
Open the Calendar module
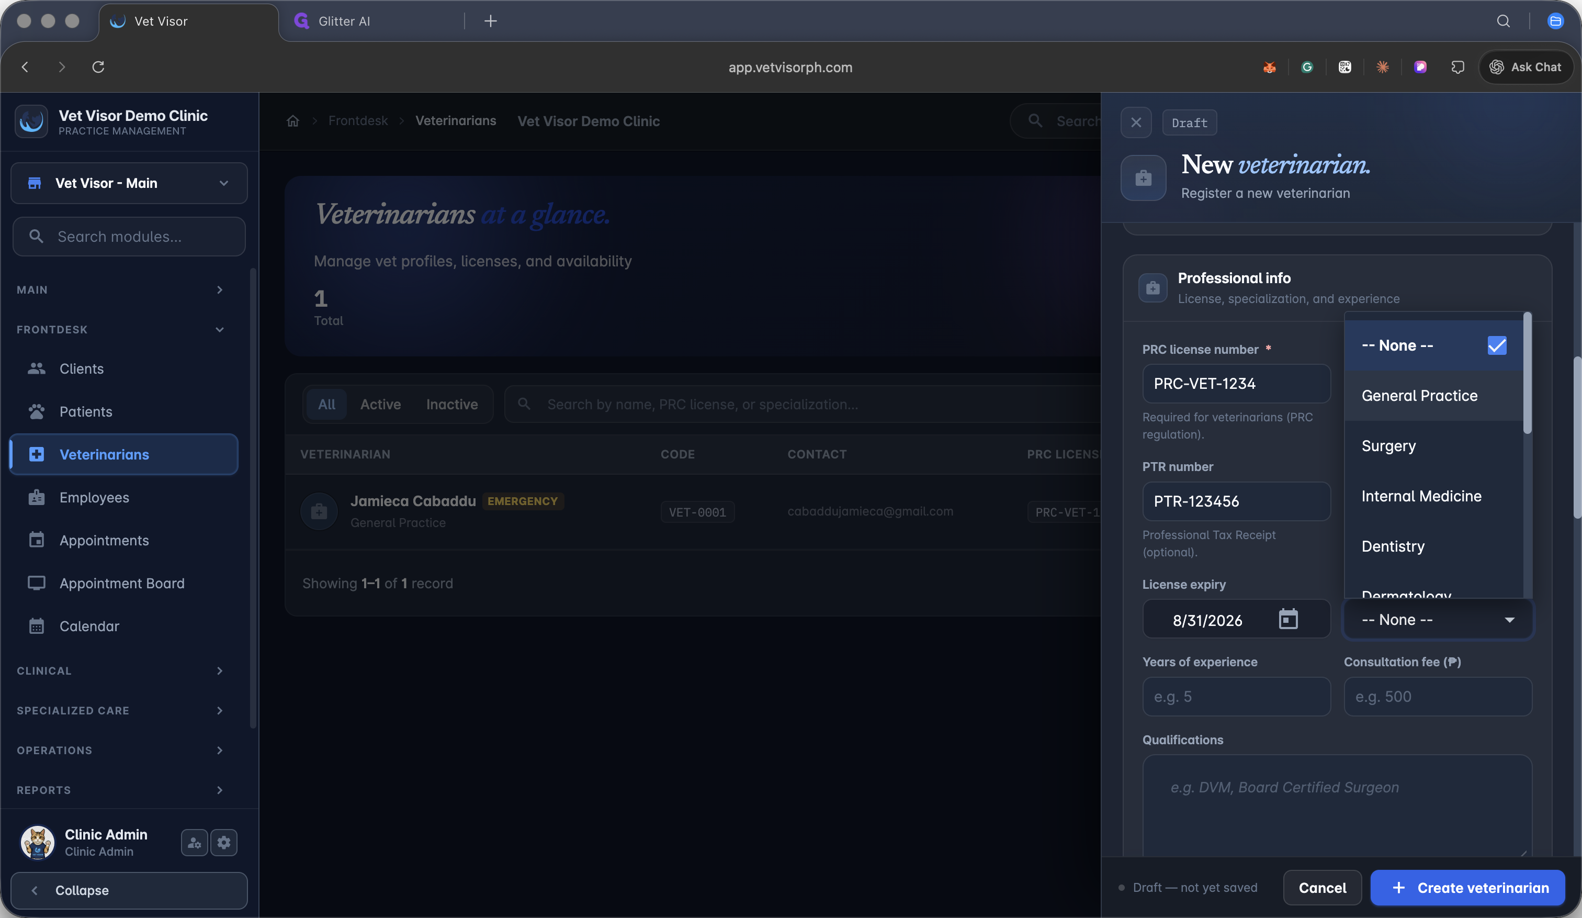click(123, 626)
